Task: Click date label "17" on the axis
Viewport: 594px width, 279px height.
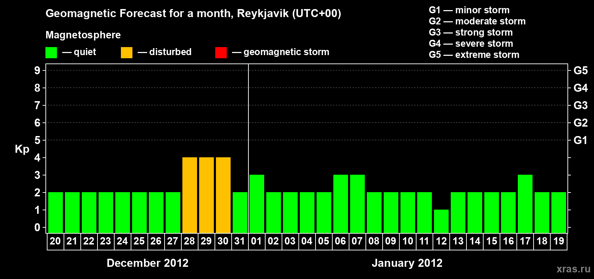Action: (525, 241)
